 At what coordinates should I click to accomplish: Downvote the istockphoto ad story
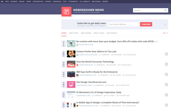point(64,46)
